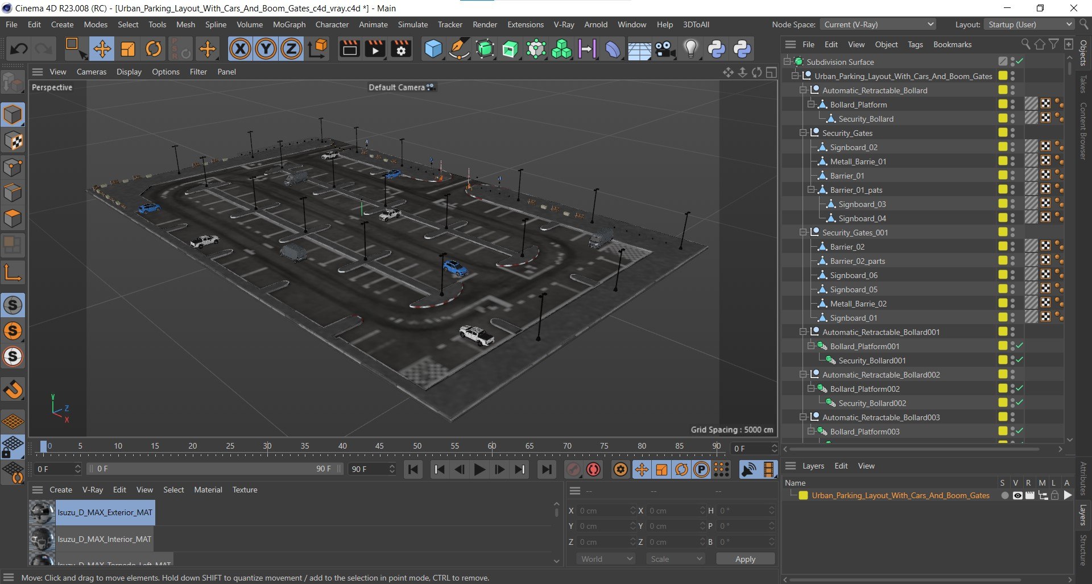Screen dimensions: 1092x584
Task: Select the Move tool in top toolbar
Action: tap(102, 49)
